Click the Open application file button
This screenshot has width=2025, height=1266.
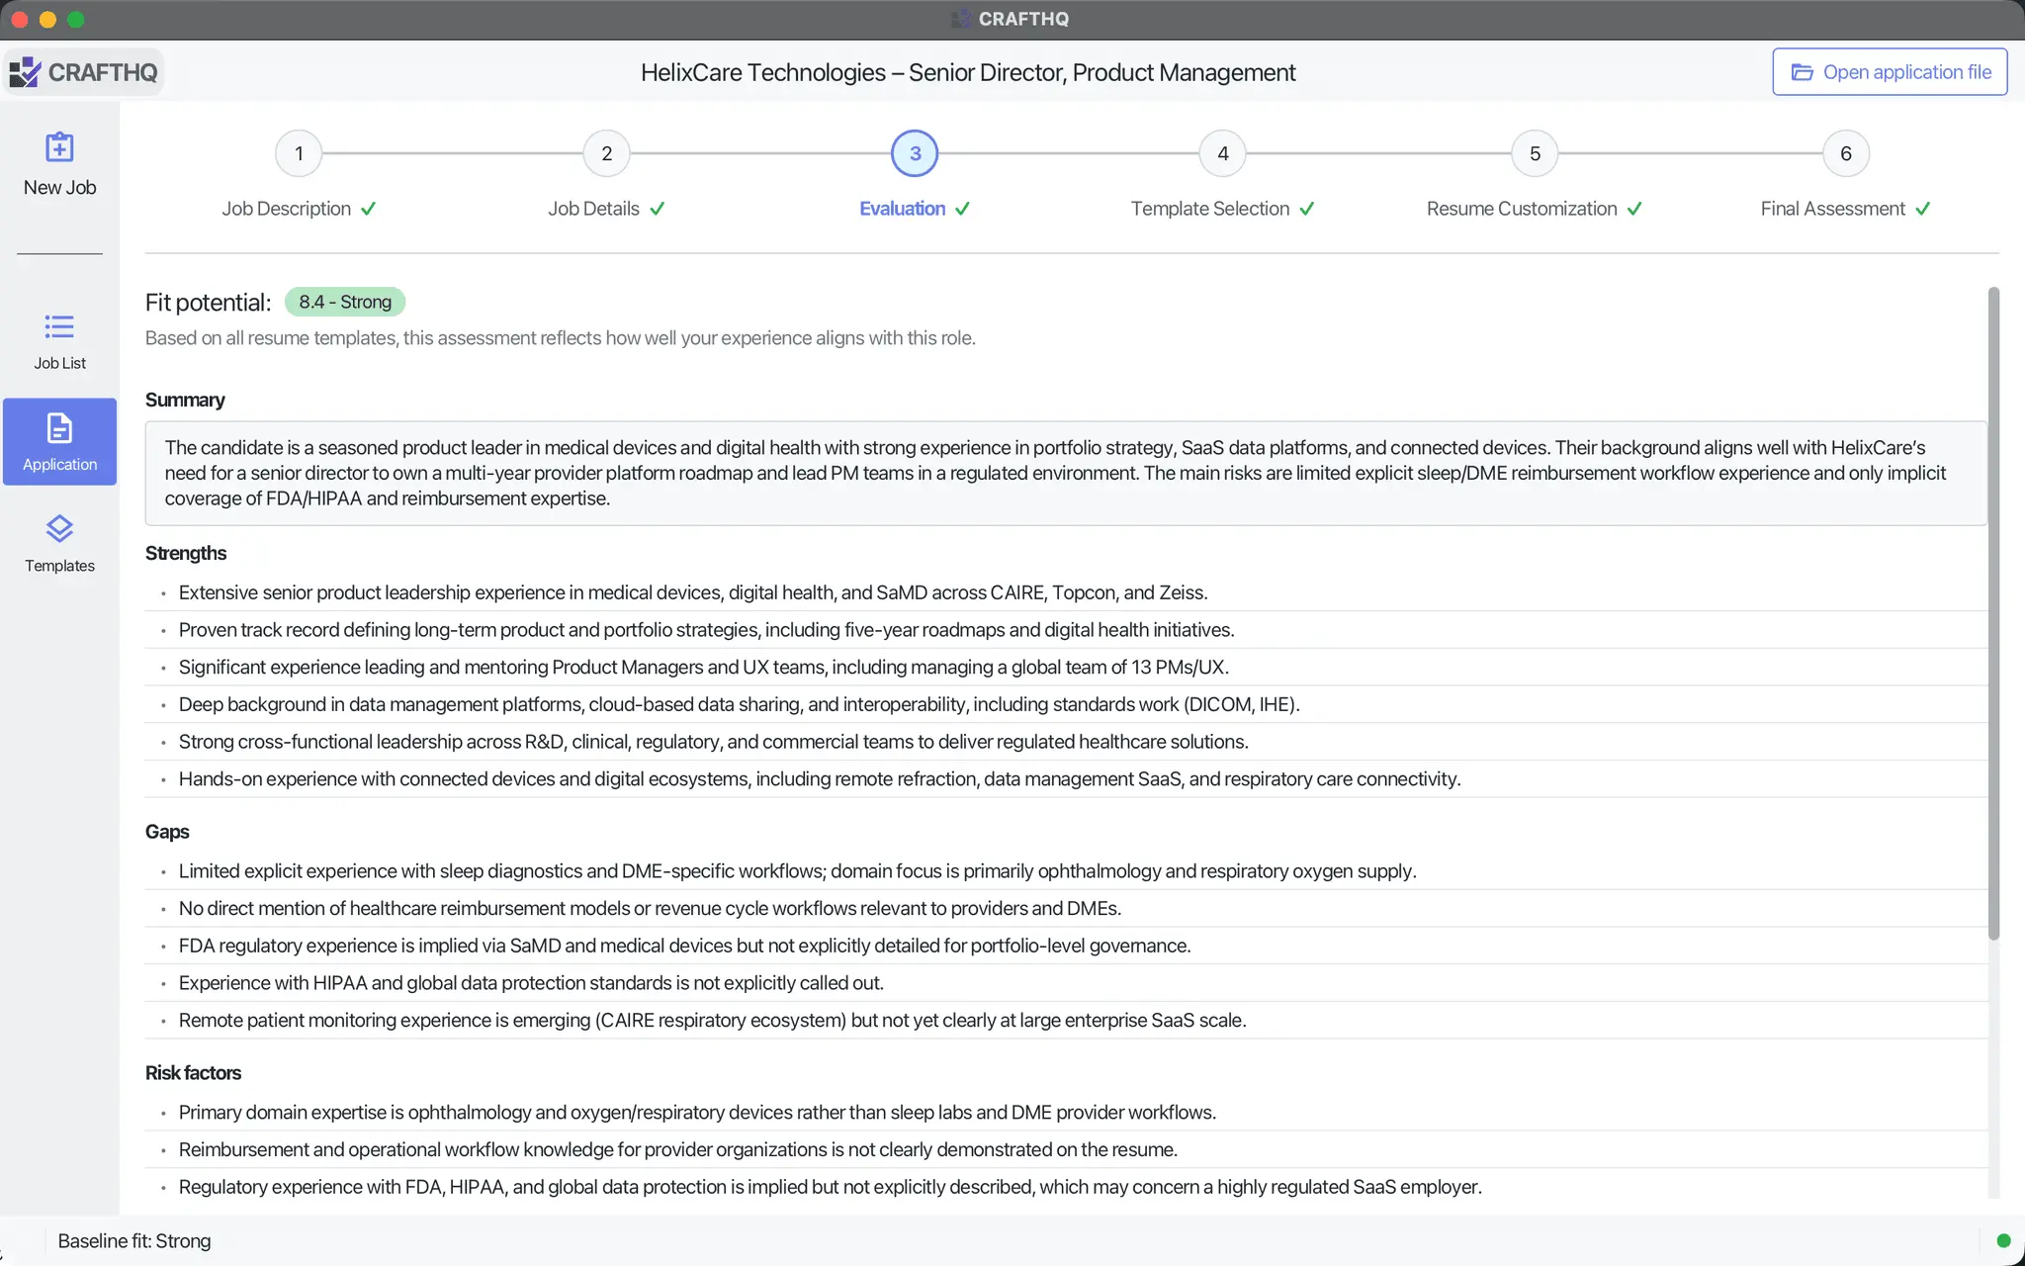point(1890,72)
